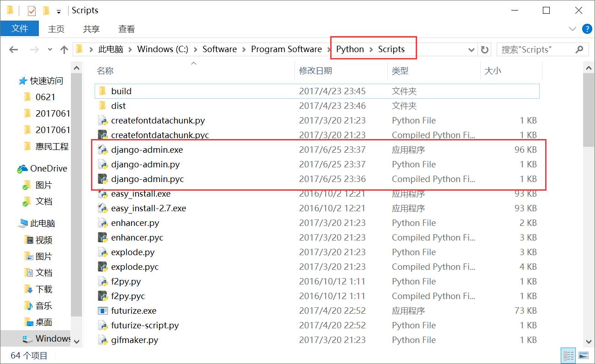The height and width of the screenshot is (364, 595).
Task: Open the Help question mark icon
Action: pyautogui.click(x=587, y=29)
